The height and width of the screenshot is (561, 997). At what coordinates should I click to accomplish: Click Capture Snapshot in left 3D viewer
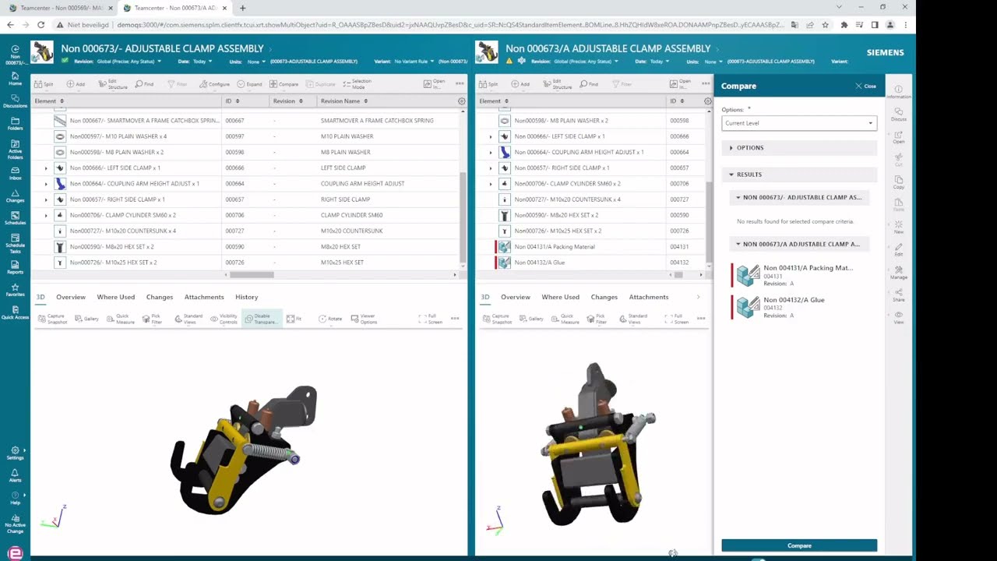[x=51, y=319]
